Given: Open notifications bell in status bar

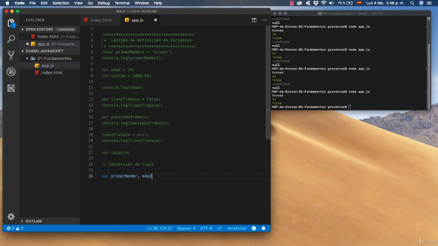Looking at the screenshot, I should coord(263,228).
